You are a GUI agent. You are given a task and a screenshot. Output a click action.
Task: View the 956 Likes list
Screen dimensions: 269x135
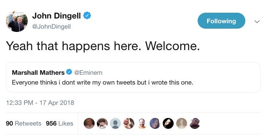tap(60, 123)
